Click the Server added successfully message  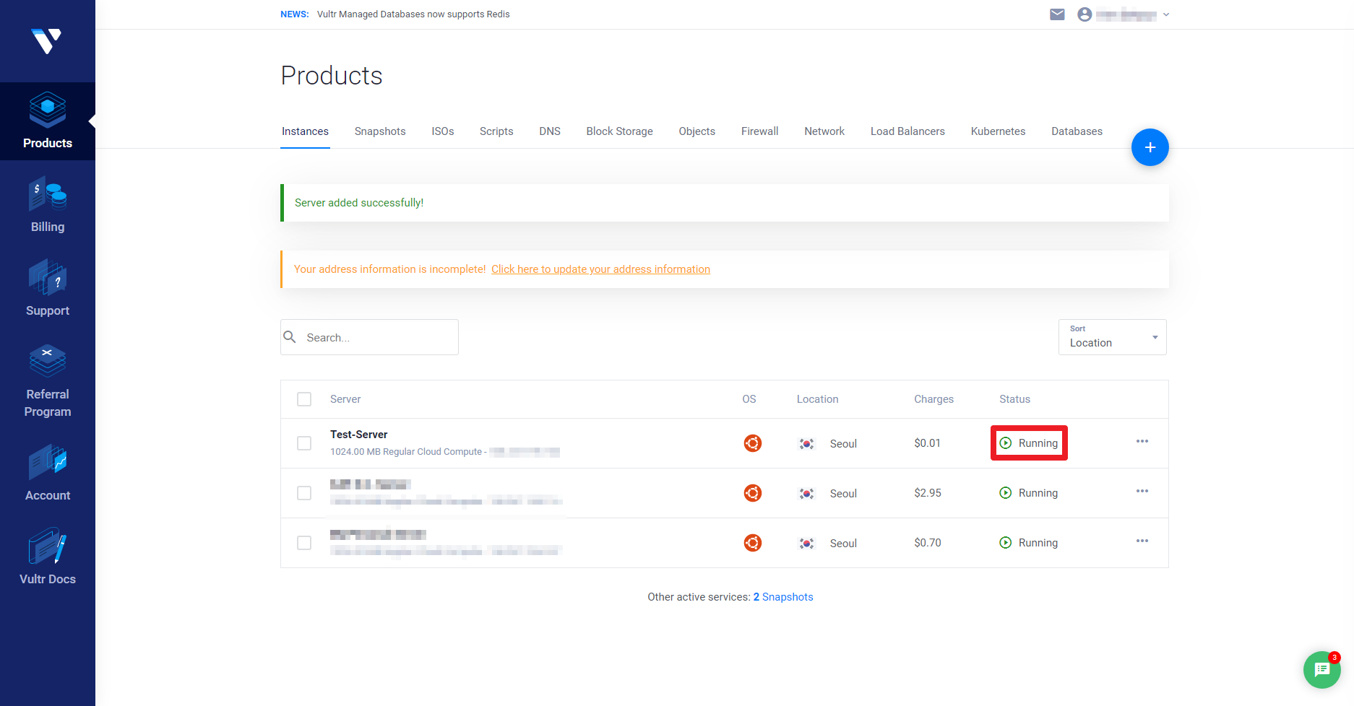point(359,203)
